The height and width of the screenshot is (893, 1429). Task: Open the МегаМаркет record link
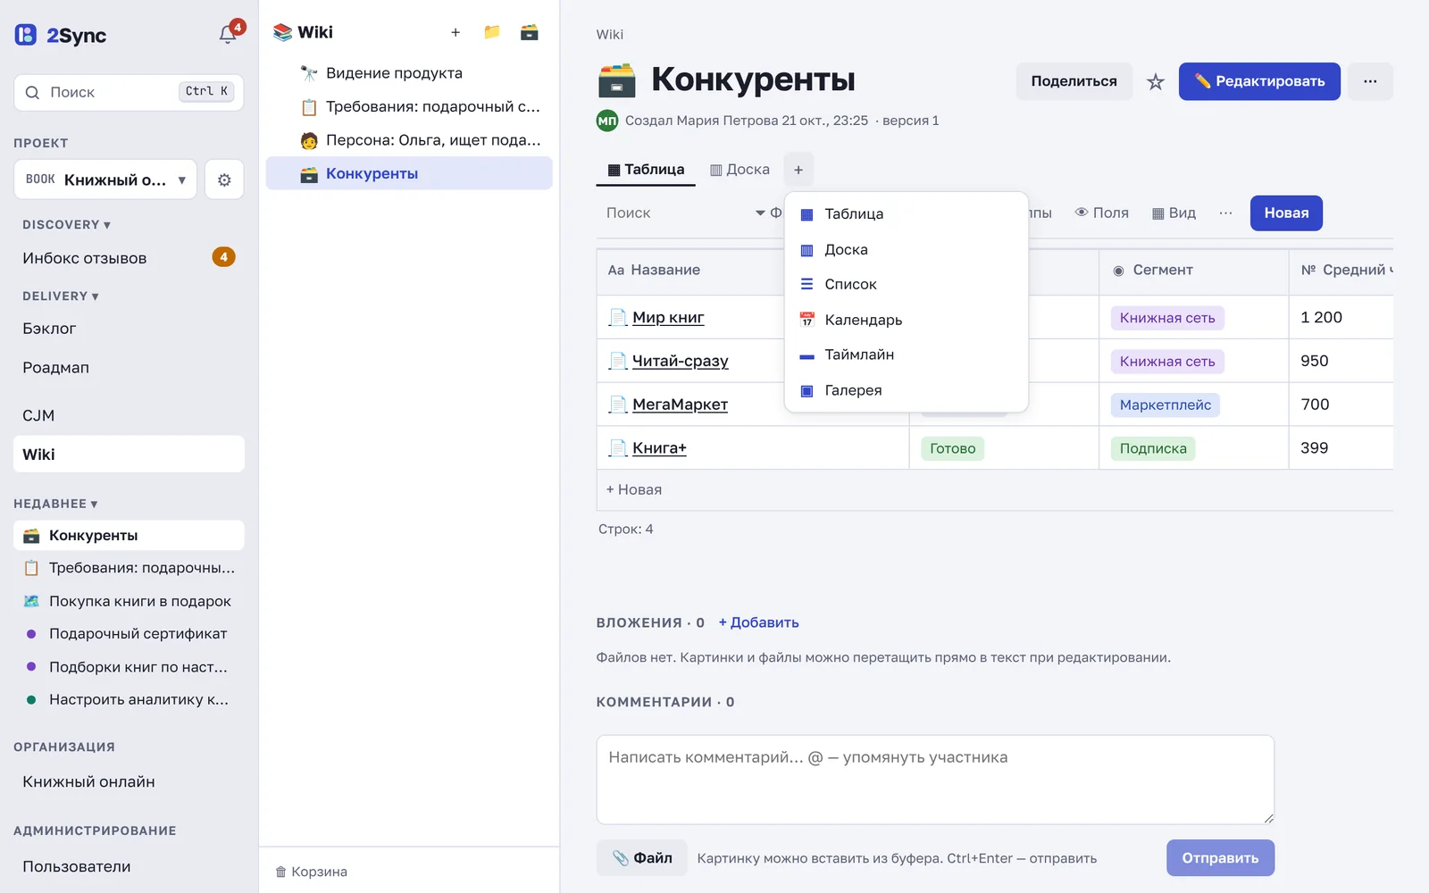[680, 405]
